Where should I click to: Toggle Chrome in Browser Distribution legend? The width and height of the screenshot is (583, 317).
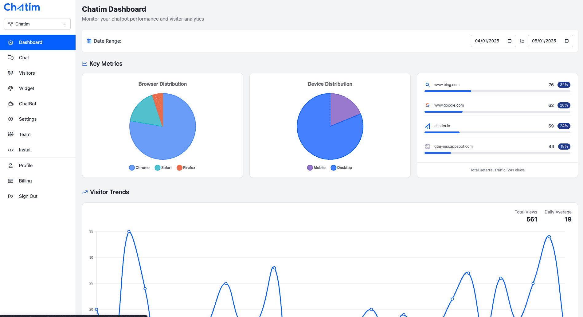pyautogui.click(x=139, y=167)
